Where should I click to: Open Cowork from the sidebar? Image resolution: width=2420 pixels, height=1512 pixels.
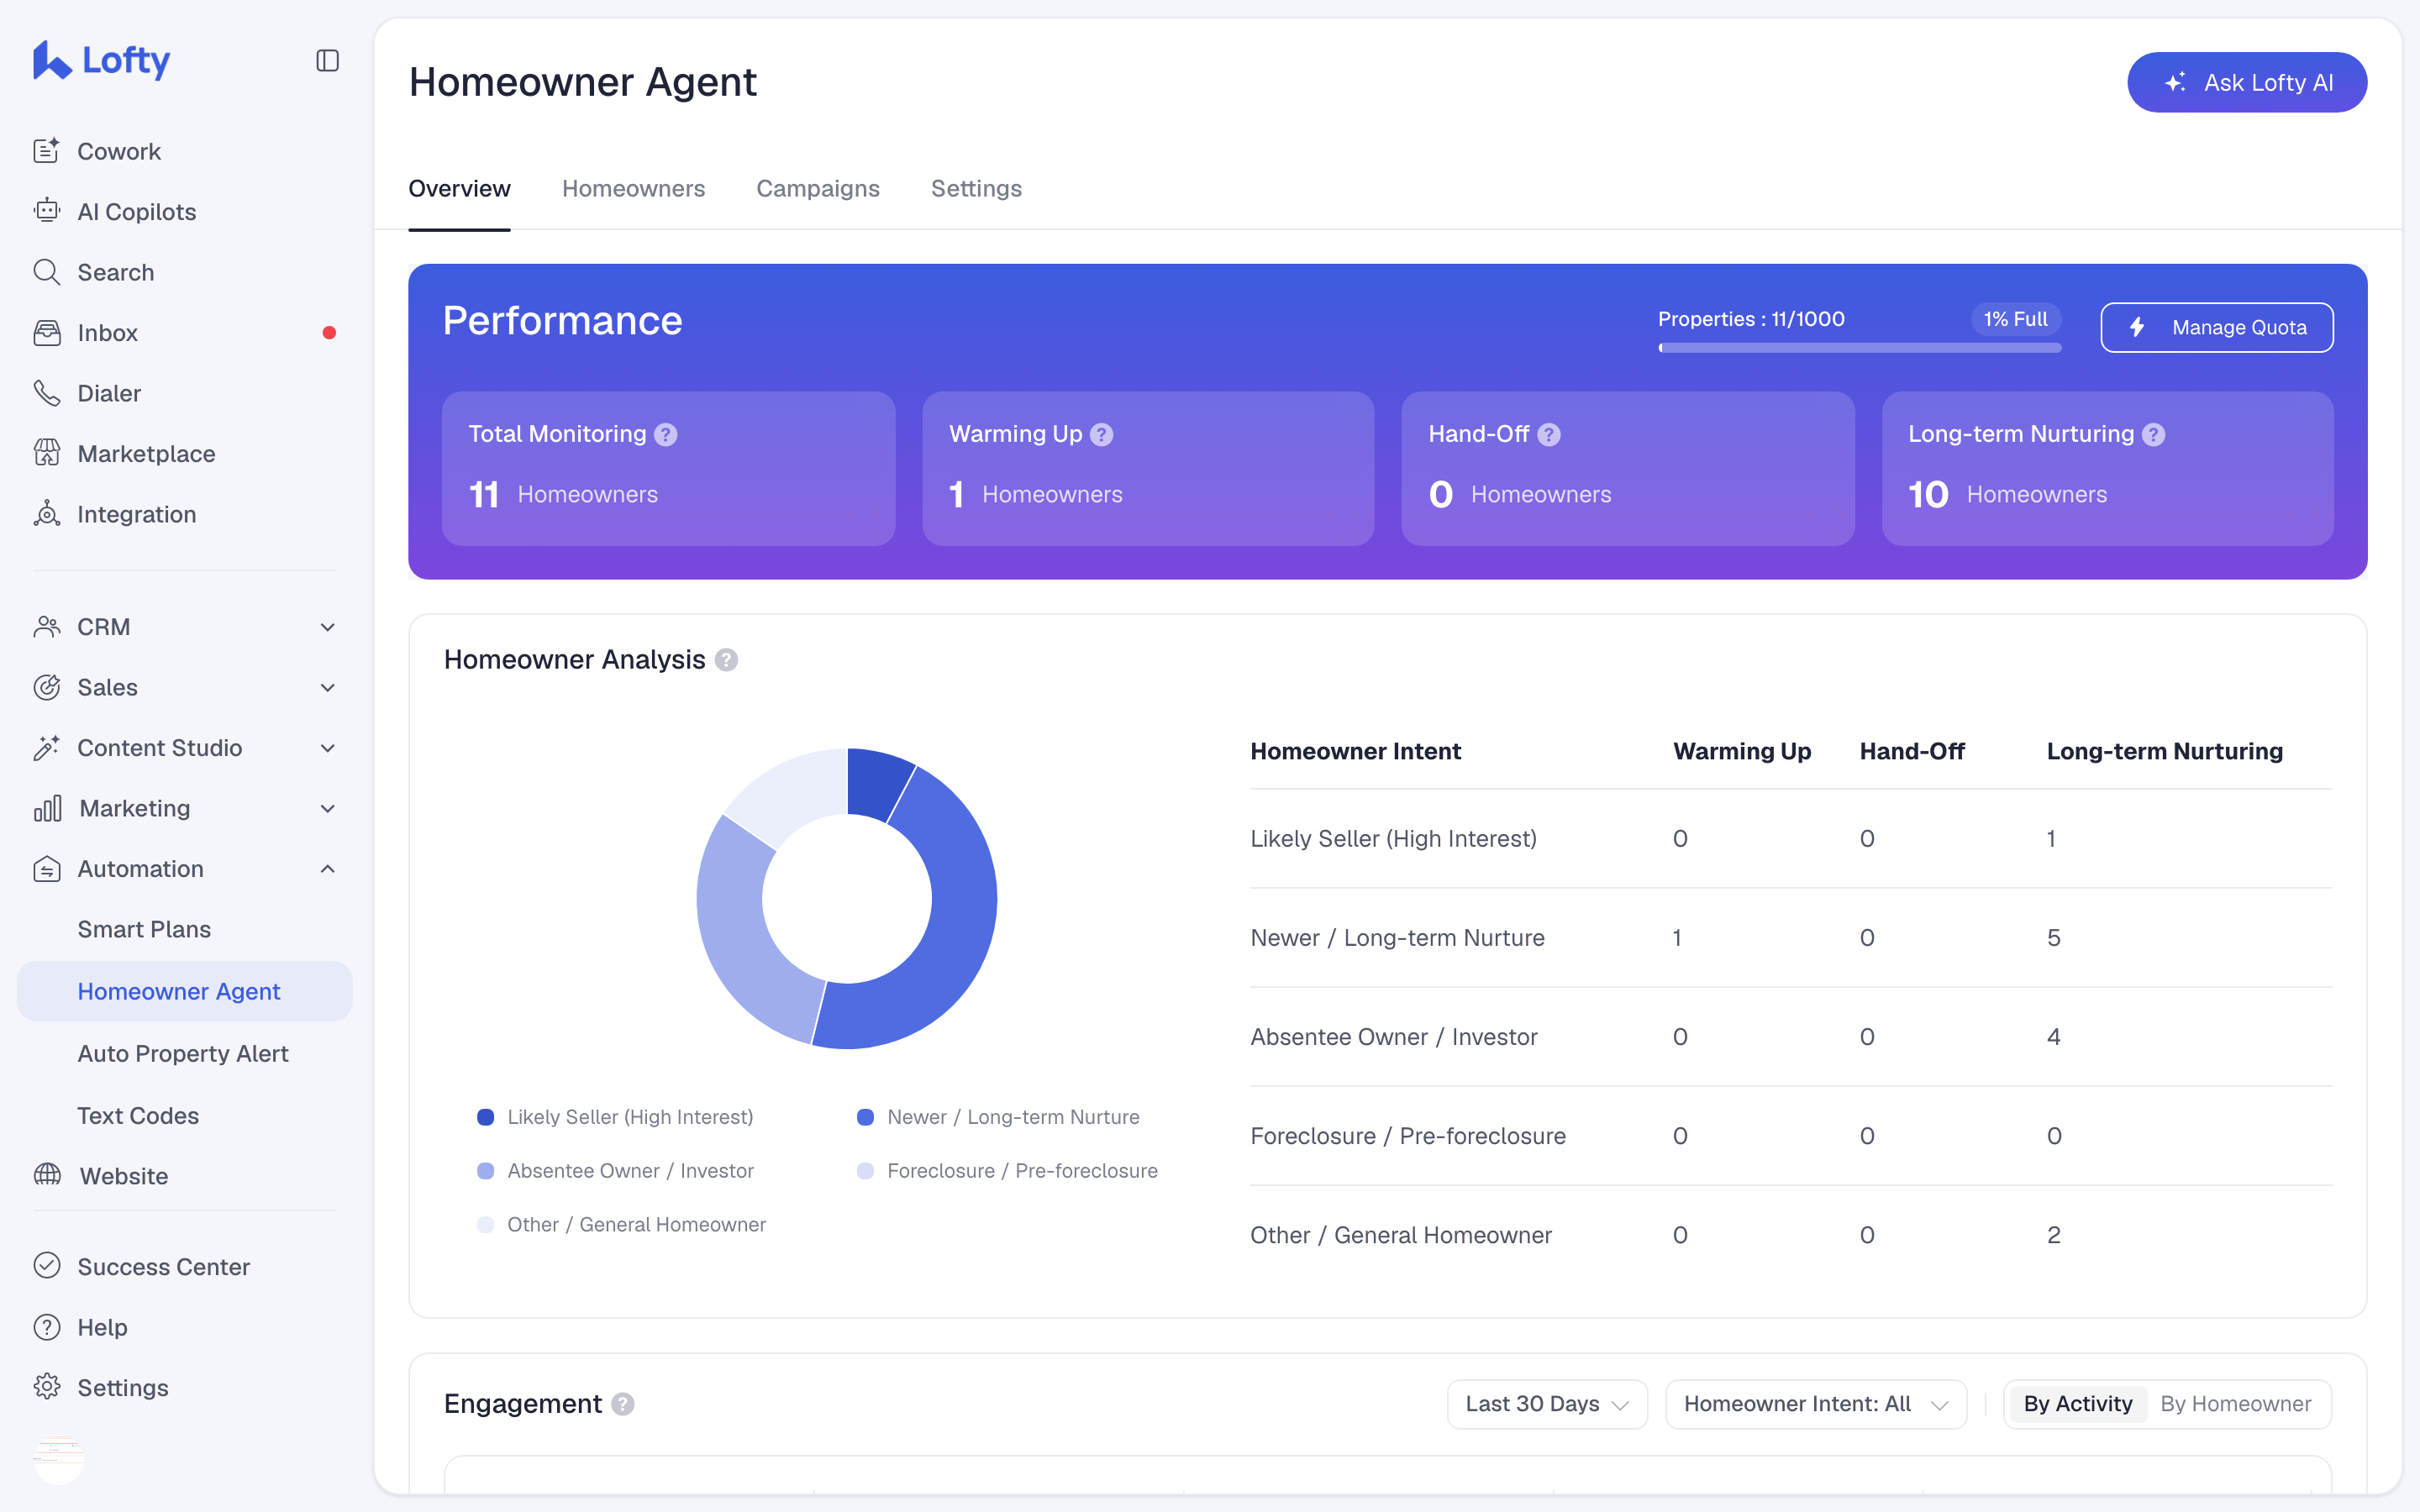pos(118,151)
